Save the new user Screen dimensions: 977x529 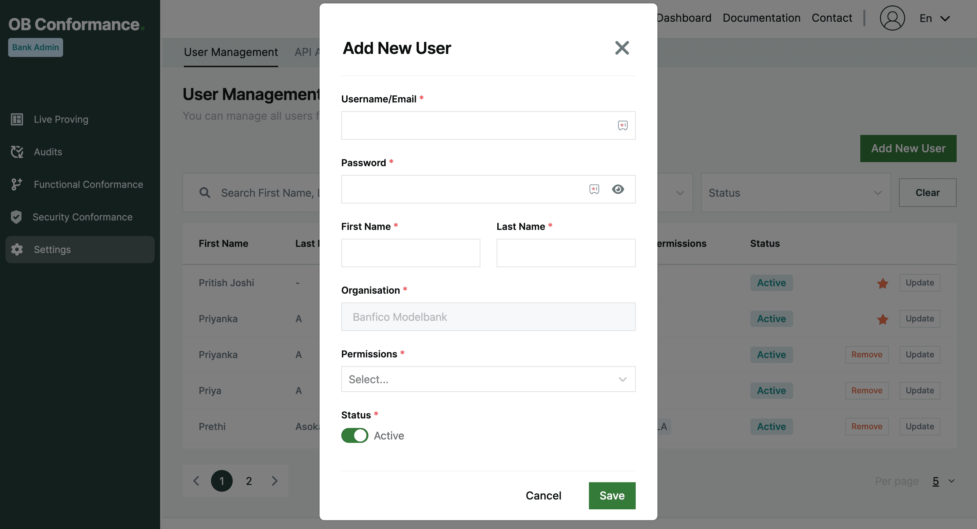(612, 496)
